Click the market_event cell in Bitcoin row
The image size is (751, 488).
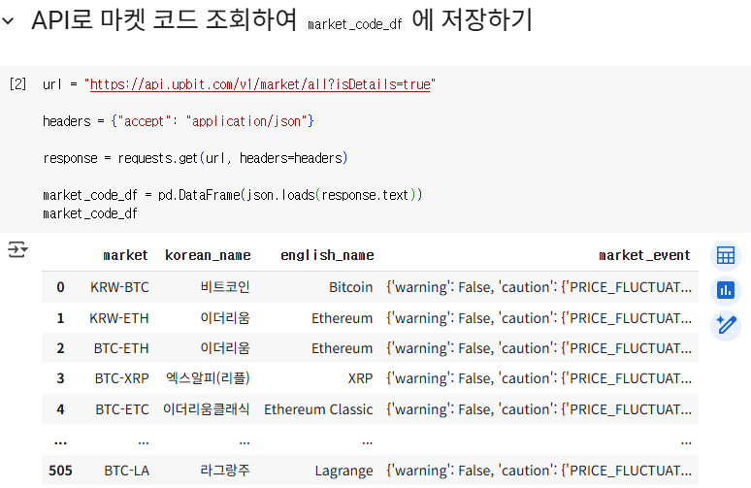click(539, 287)
